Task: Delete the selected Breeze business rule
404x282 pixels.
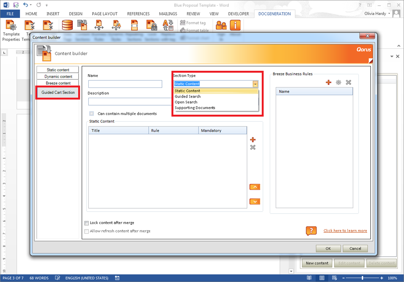Action: 348,82
